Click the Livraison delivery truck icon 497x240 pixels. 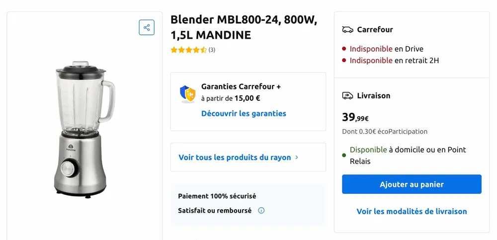coord(347,95)
